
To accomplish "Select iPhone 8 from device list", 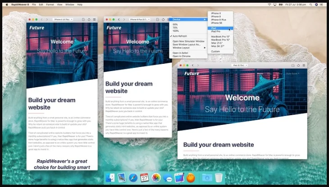I will pyautogui.click(x=220, y=16).
